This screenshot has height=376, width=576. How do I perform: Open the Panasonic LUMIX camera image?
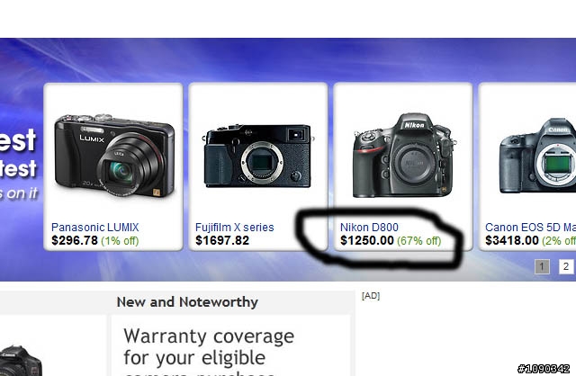[114, 156]
